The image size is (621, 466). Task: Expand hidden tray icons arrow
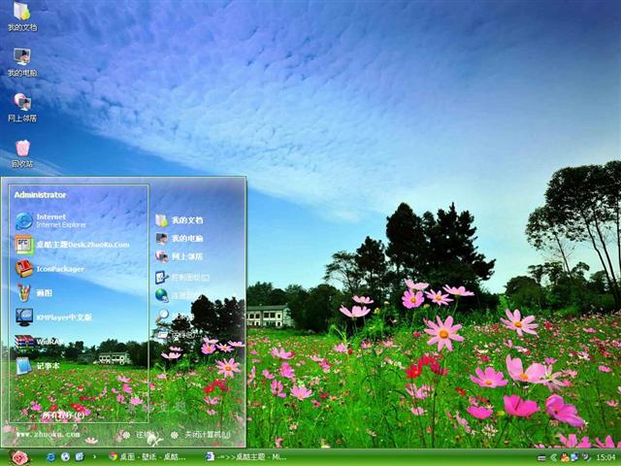(554, 457)
